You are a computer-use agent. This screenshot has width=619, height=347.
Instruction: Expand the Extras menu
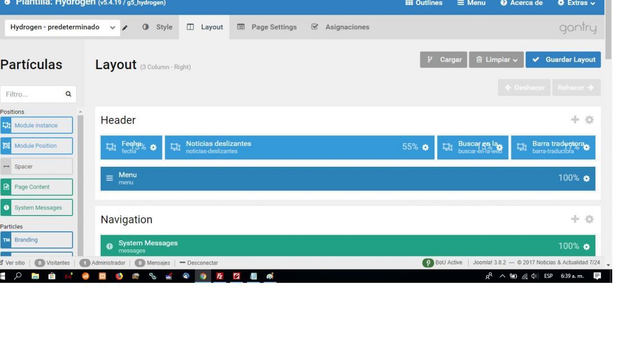[x=576, y=3]
